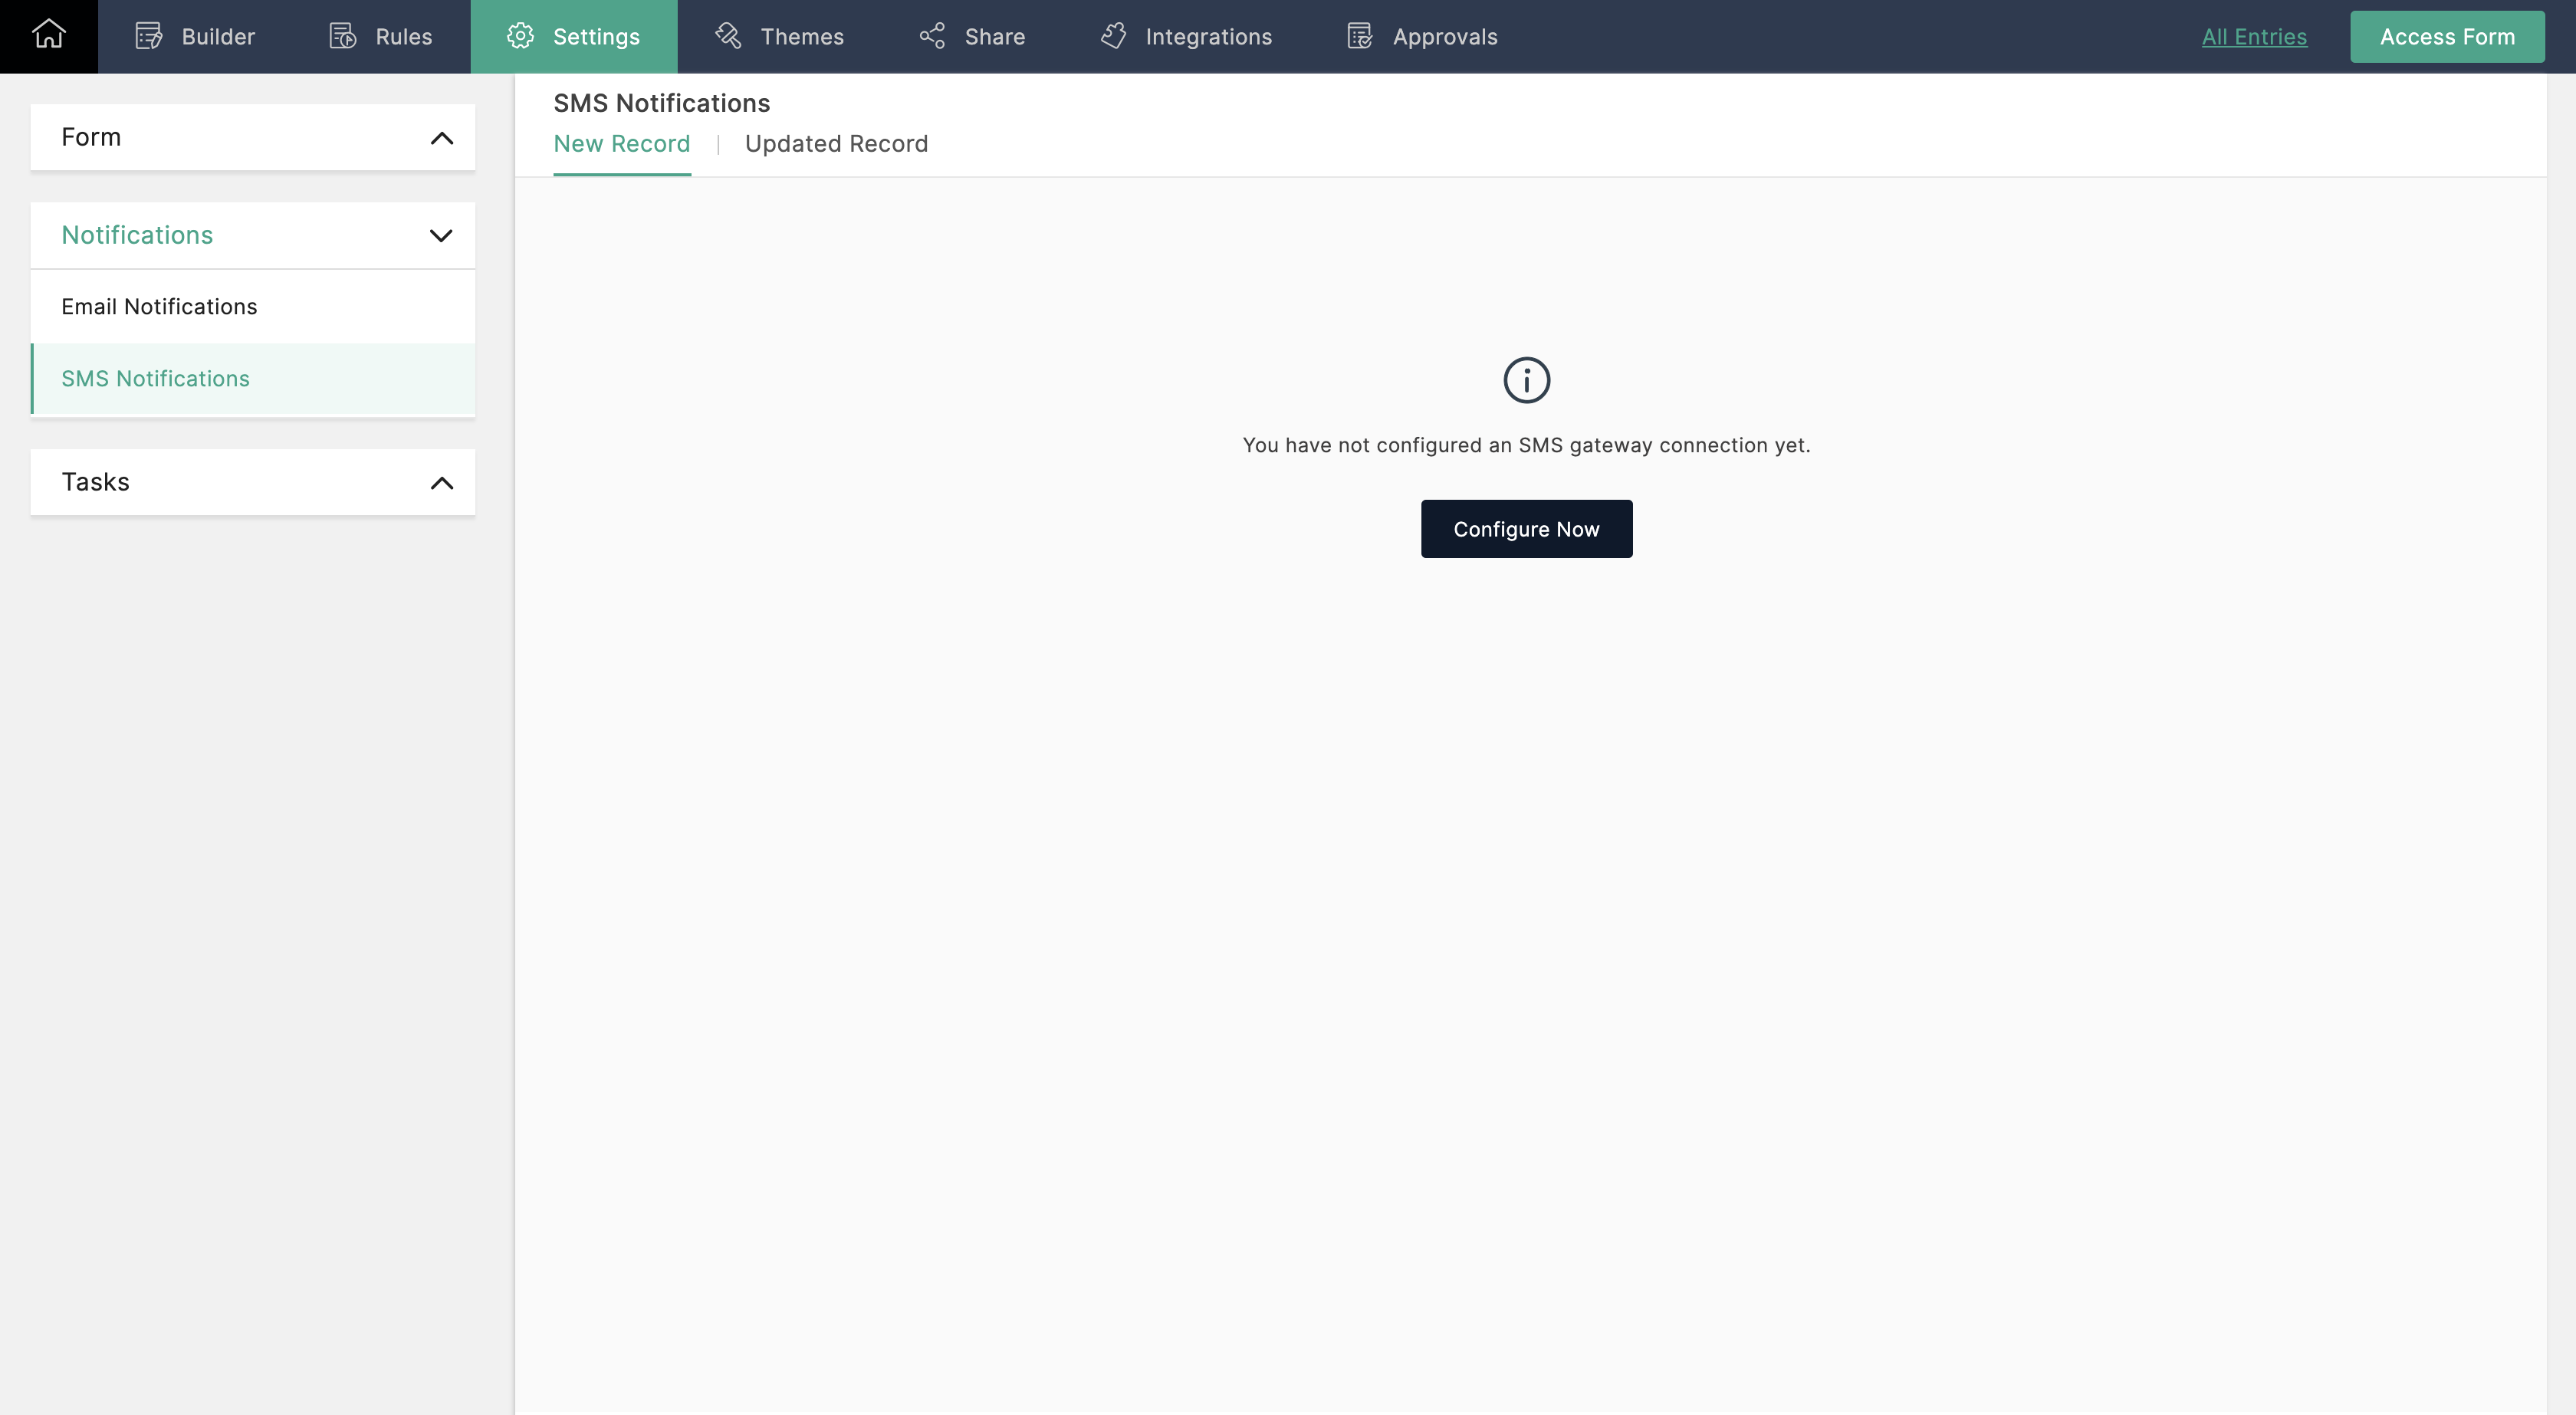The image size is (2576, 1415).
Task: Open the All Entries link
Action: coord(2254,37)
